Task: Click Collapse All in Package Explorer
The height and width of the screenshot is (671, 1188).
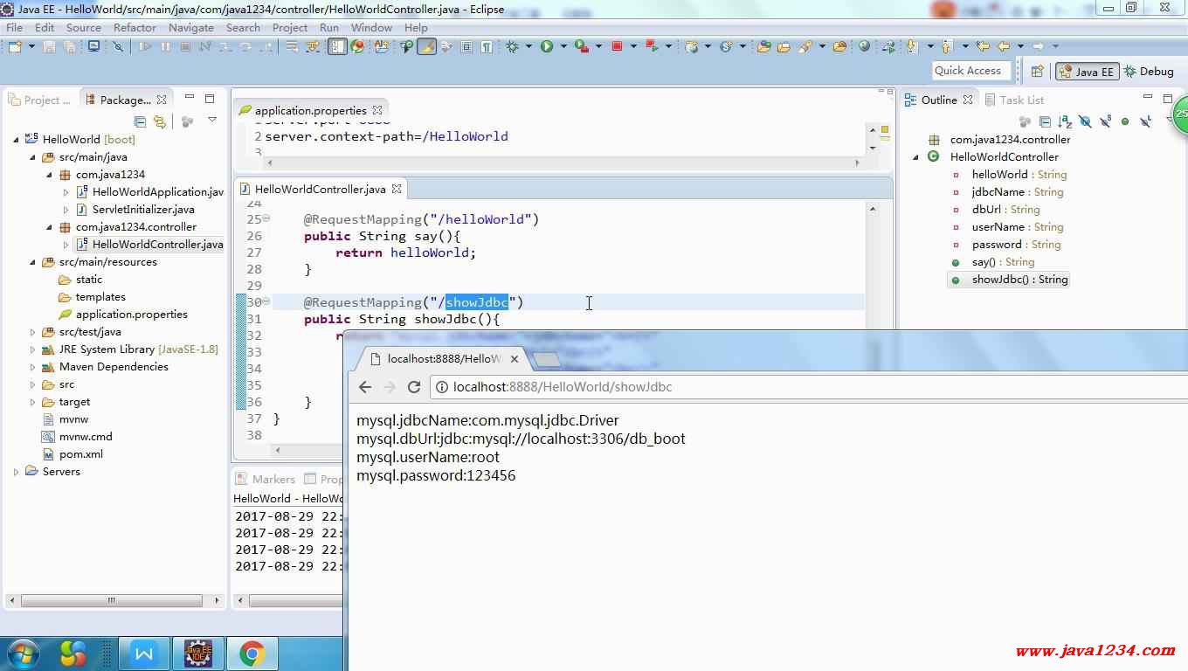Action: click(x=140, y=121)
